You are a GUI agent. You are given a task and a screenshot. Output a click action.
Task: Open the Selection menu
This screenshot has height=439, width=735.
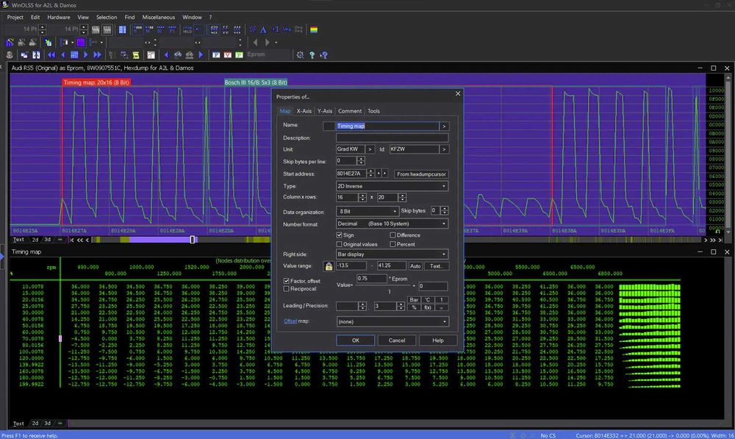pos(107,18)
